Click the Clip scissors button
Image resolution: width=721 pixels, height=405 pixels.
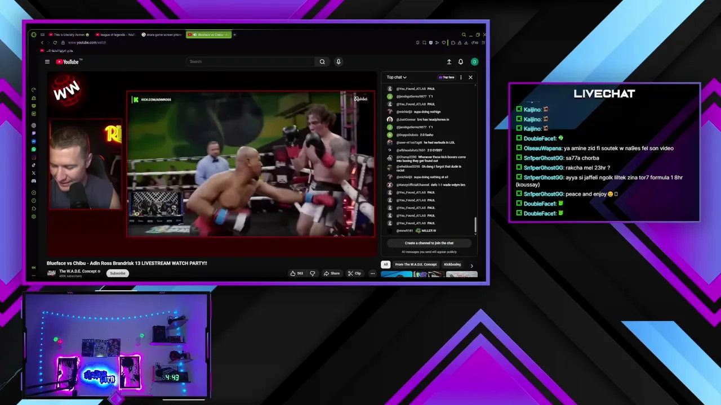pyautogui.click(x=354, y=273)
